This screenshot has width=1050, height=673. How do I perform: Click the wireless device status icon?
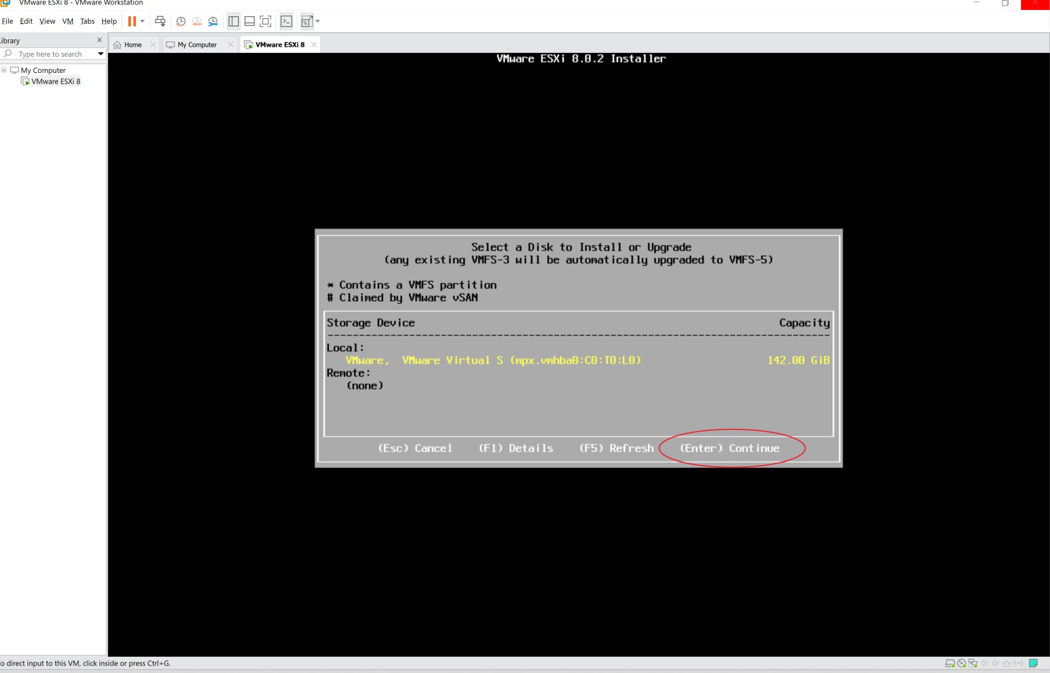pos(1018,663)
